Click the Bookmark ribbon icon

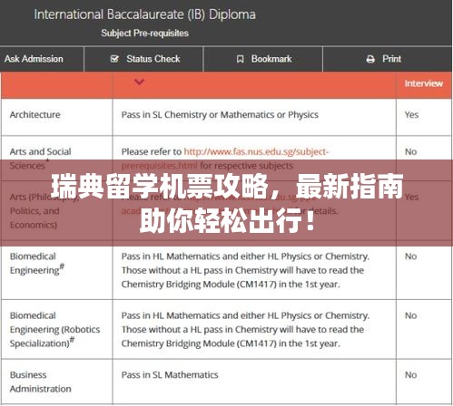[240, 59]
